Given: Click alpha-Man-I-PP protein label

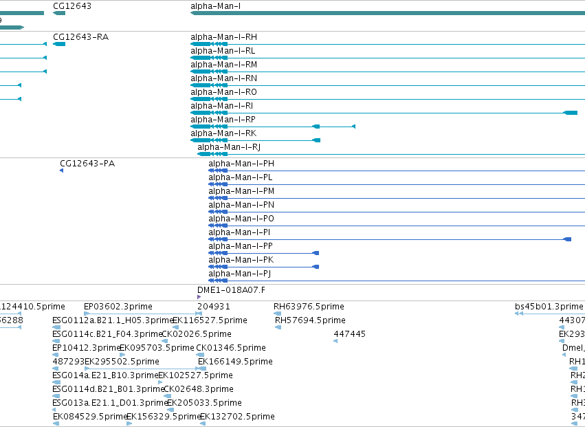Looking at the screenshot, I should click(x=241, y=246).
